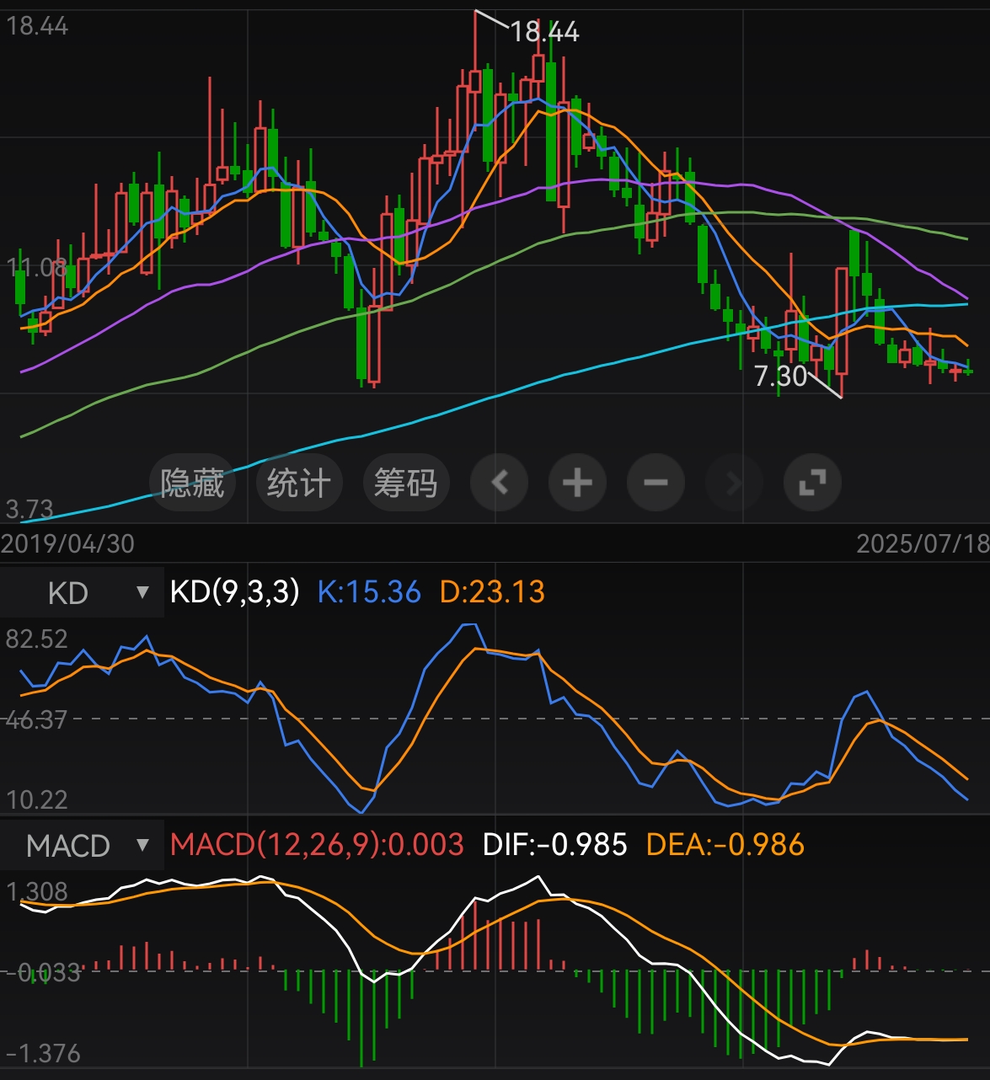Expand chart to fullscreen icon
Image resolution: width=990 pixels, height=1080 pixels.
812,483
